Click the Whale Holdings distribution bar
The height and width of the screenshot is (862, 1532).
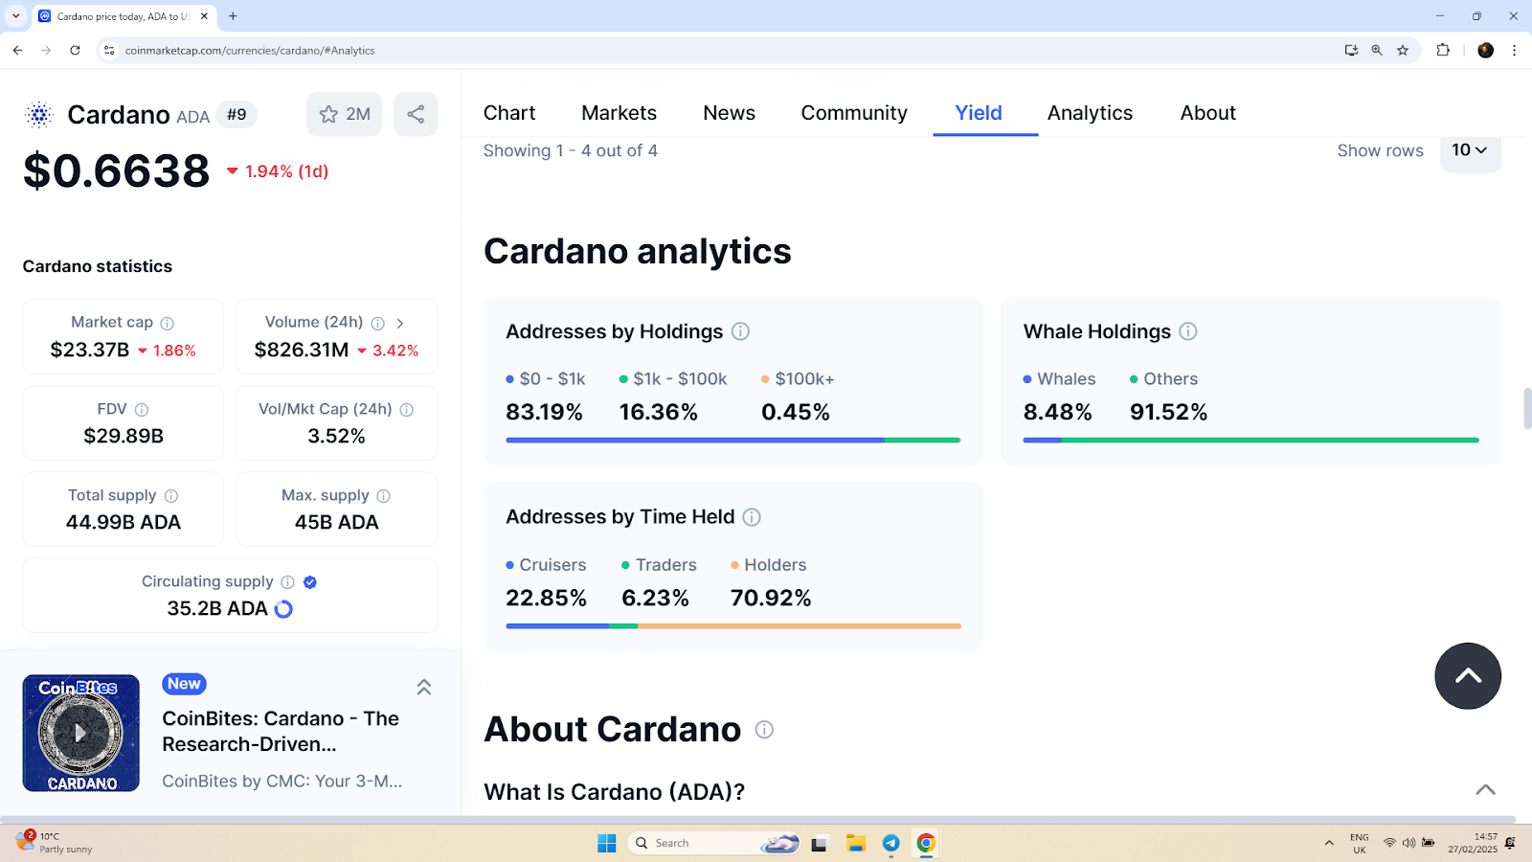point(1250,441)
